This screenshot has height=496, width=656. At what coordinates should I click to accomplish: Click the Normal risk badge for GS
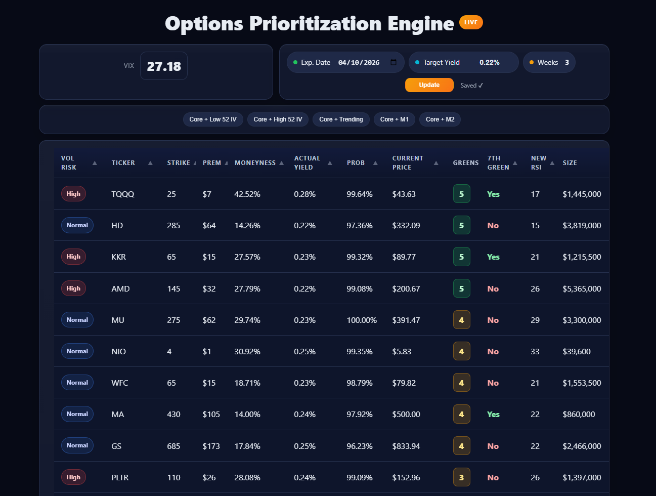(77, 445)
